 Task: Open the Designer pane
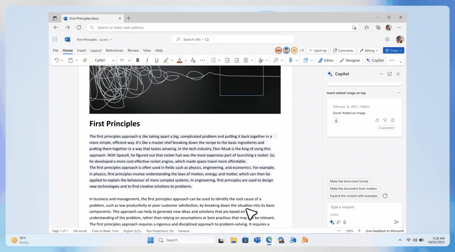click(x=350, y=60)
